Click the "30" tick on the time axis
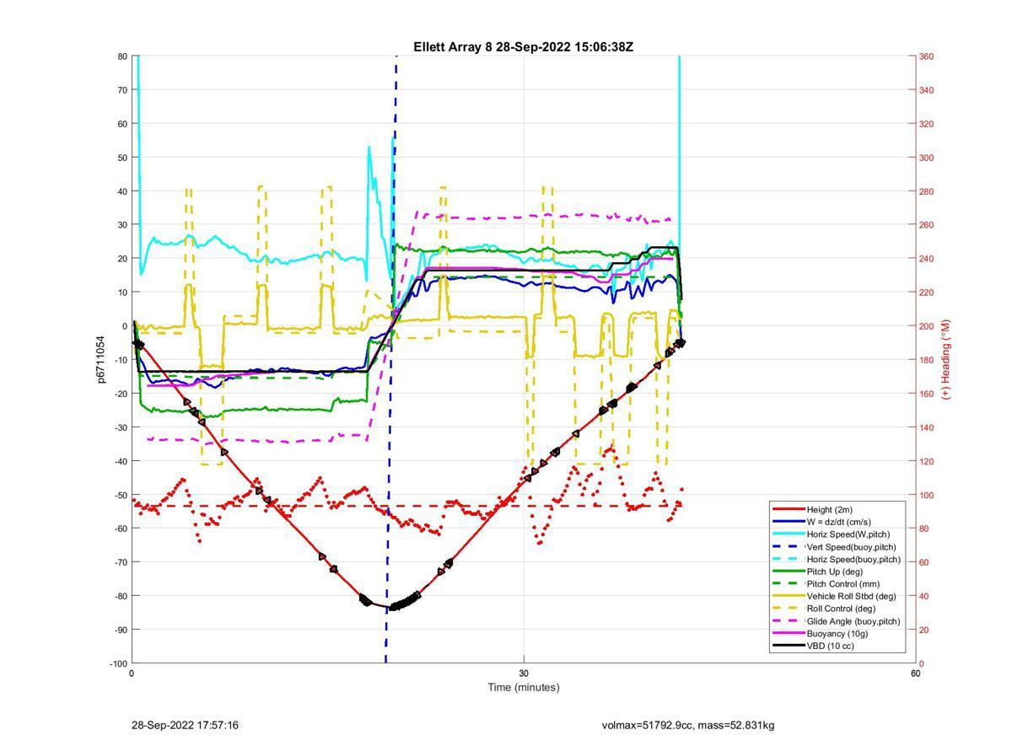Image resolution: width=1012 pixels, height=746 pixels. click(x=524, y=674)
